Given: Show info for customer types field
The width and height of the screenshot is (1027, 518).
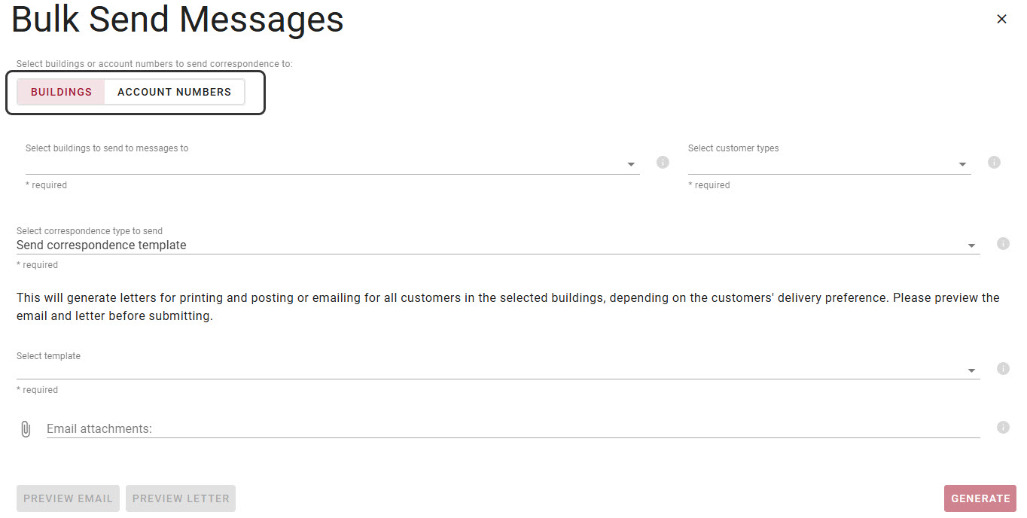Looking at the screenshot, I should [x=994, y=162].
